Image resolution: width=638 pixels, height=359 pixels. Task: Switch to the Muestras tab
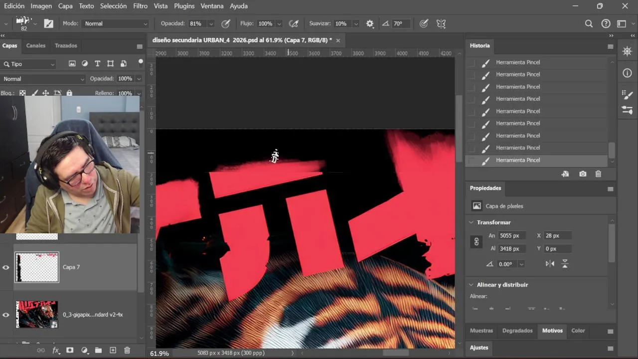pyautogui.click(x=481, y=331)
